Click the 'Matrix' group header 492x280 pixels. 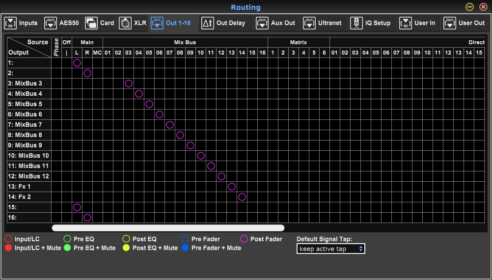(x=299, y=42)
